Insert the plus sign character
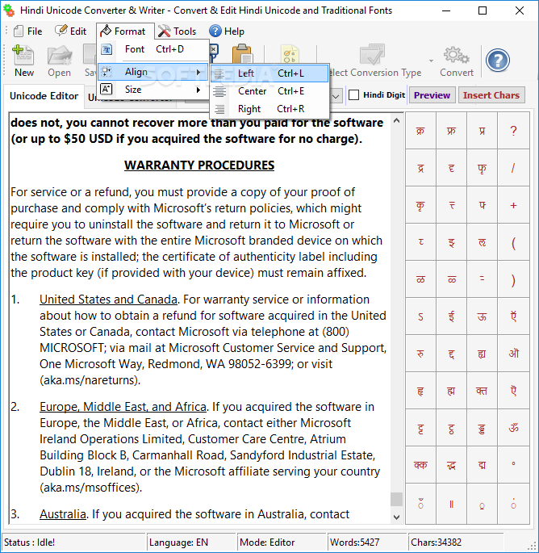Image resolution: width=539 pixels, height=553 pixels. point(514,205)
